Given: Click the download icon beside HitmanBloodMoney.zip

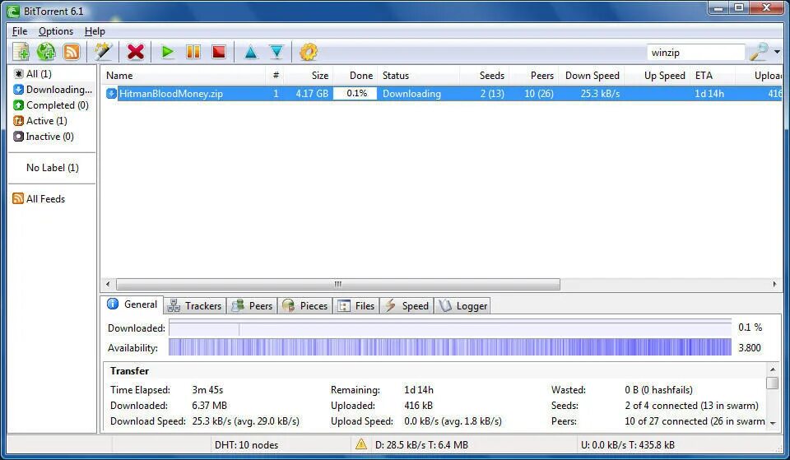Looking at the screenshot, I should (x=111, y=93).
